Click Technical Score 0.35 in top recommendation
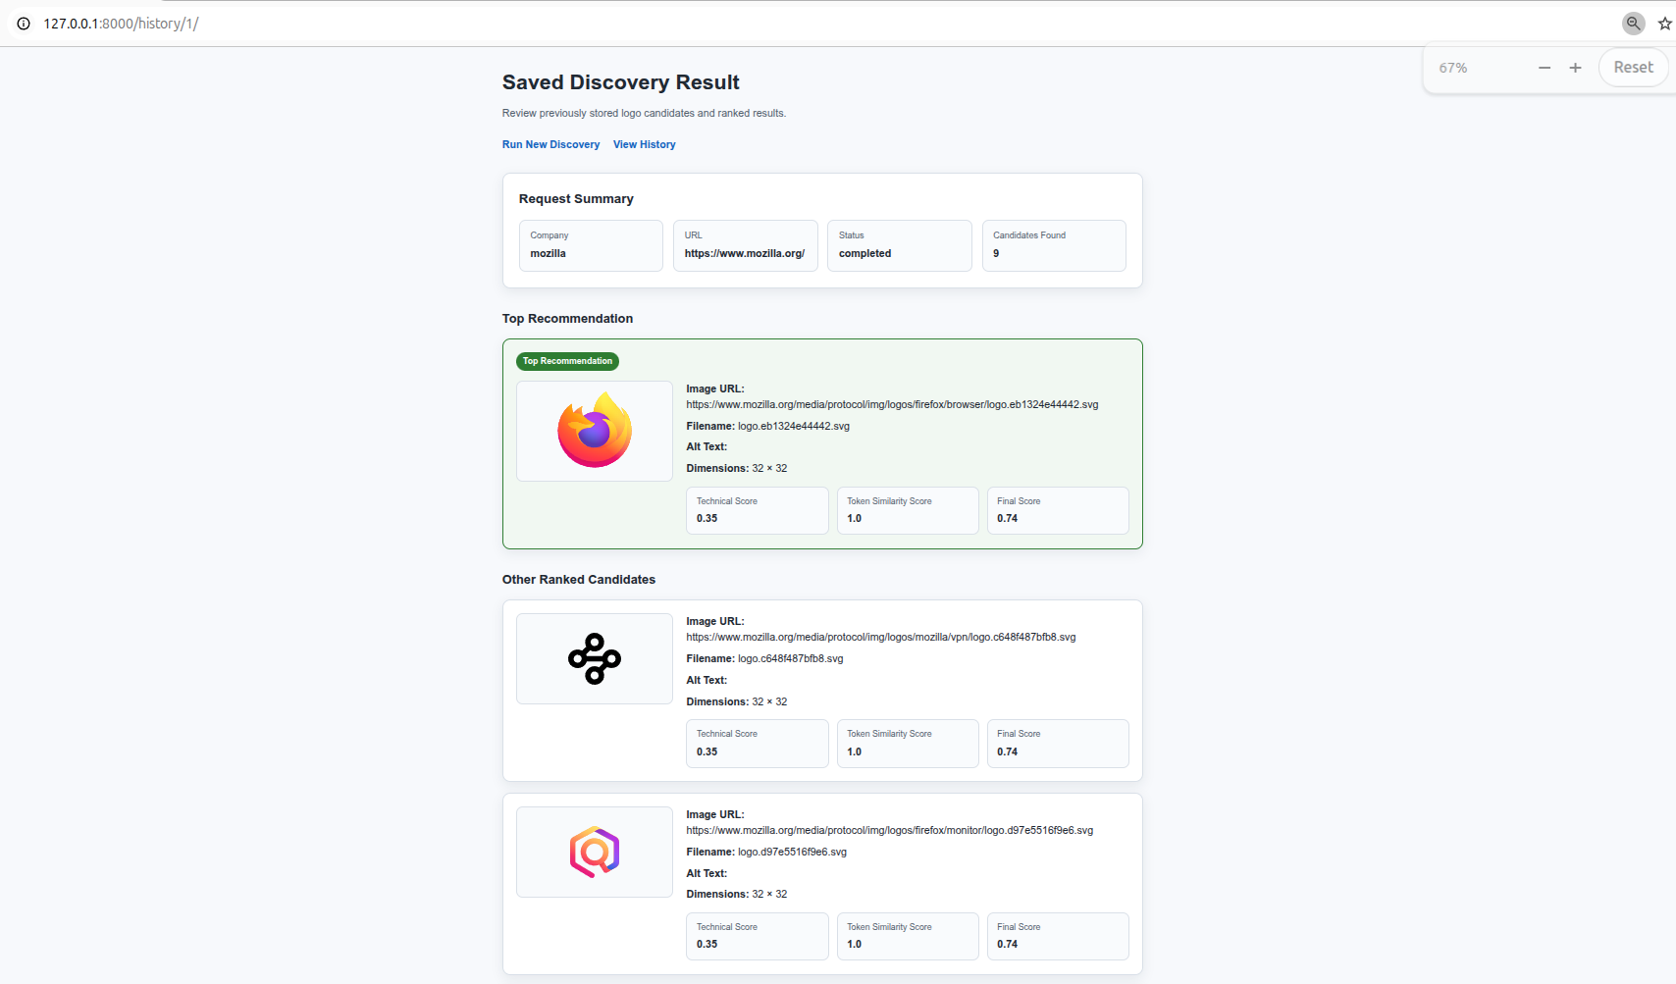This screenshot has height=984, width=1676. (758, 510)
